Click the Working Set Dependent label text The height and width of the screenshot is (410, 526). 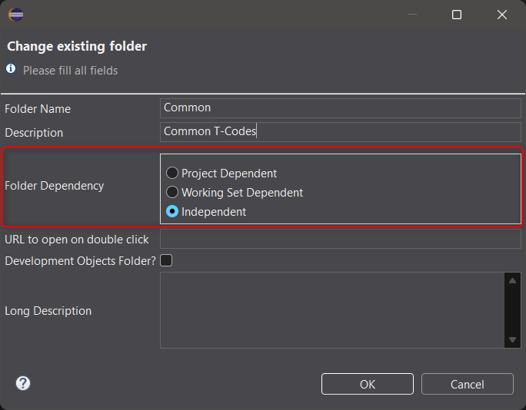(x=242, y=193)
